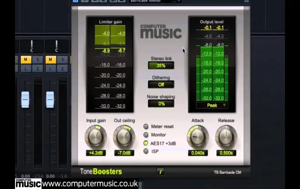This screenshot has height=189, width=300.
Task: Click the Noise shaping 0% field
Action: point(161,104)
